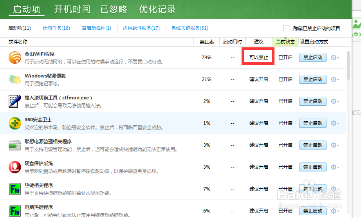
Task: Select the 联想电源管理相关程序 name text
Action: [48, 142]
